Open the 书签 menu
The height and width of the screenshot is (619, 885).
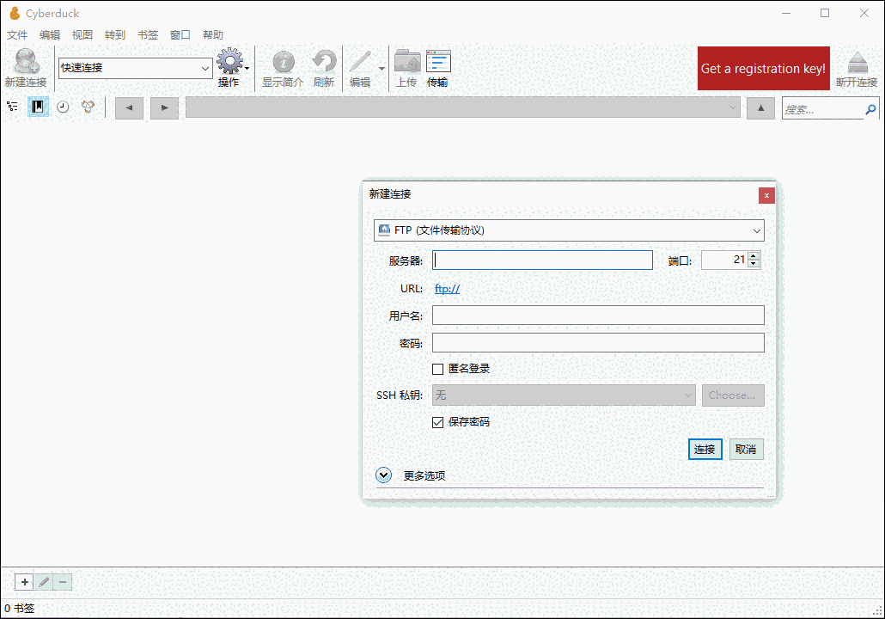(x=148, y=35)
